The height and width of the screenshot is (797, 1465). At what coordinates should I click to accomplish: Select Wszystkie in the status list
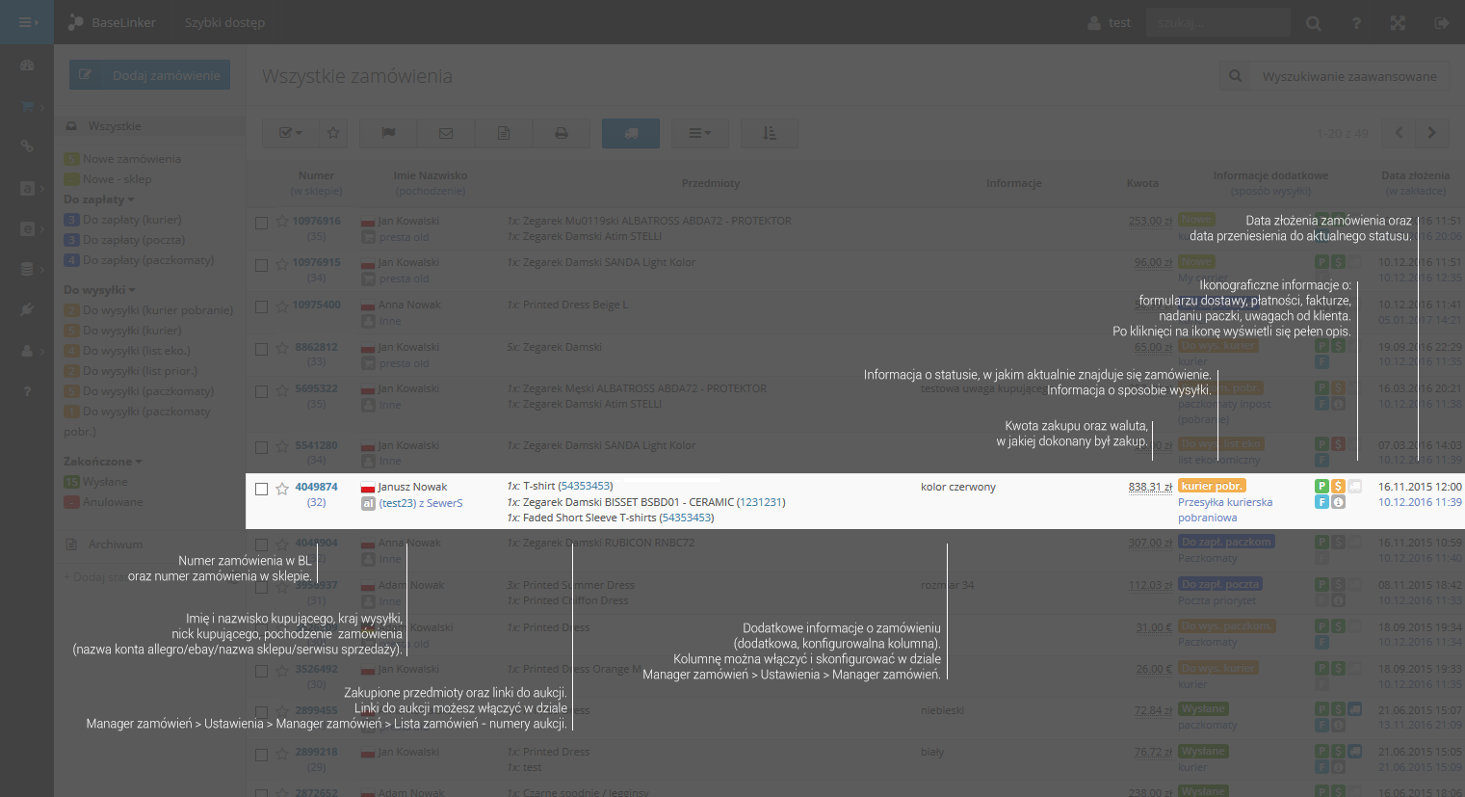(x=149, y=126)
